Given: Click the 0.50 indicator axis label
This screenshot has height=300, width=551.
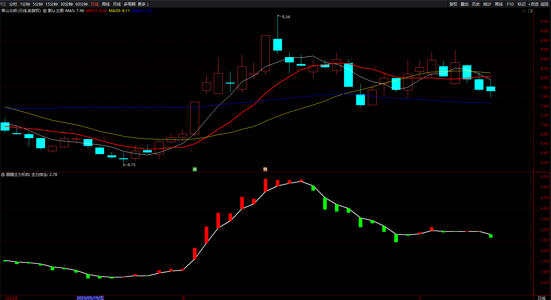Looking at the screenshot, I should pyautogui.click(x=544, y=283).
